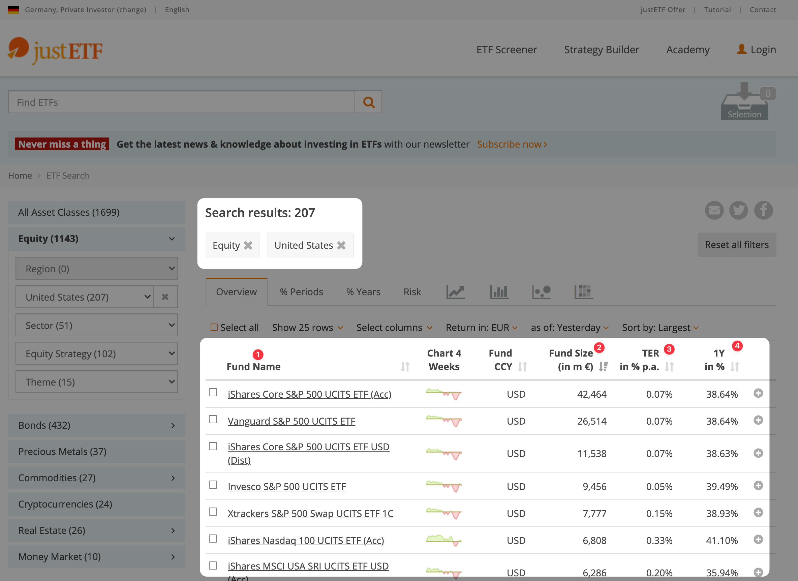
Task: Open the bubble scatter chart icon
Action: [x=541, y=292]
